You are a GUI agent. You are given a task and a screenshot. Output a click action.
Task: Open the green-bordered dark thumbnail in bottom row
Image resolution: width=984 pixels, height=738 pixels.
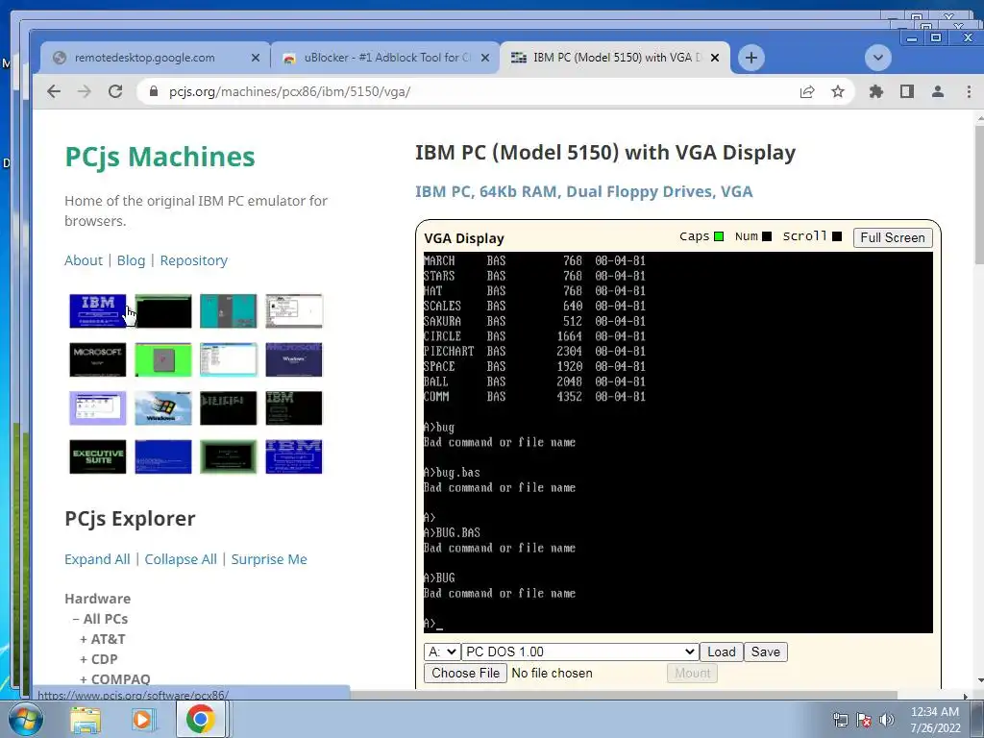[229, 456]
